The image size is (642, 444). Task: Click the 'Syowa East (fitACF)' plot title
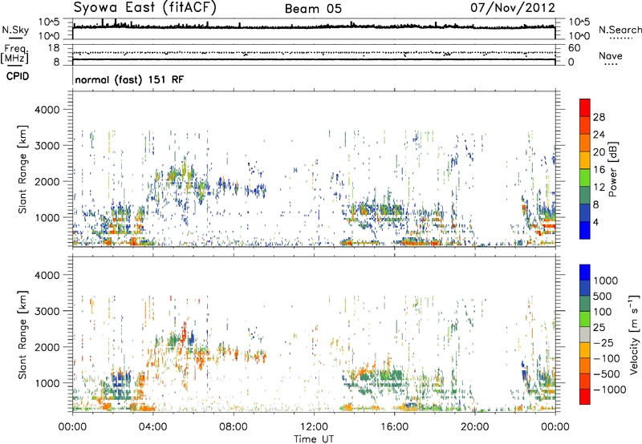coord(145,8)
